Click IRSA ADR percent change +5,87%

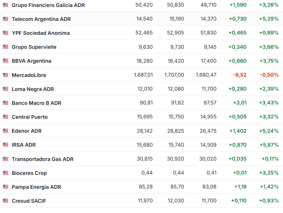click(269, 145)
